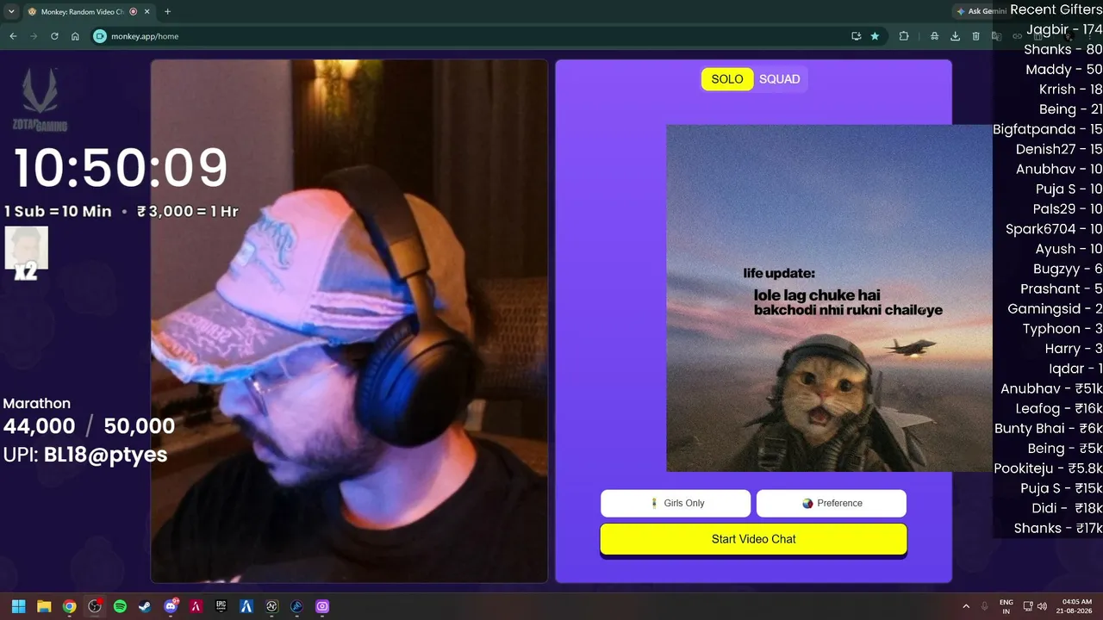Switch to SOLO mode
This screenshot has height=620, width=1103.
click(x=727, y=79)
